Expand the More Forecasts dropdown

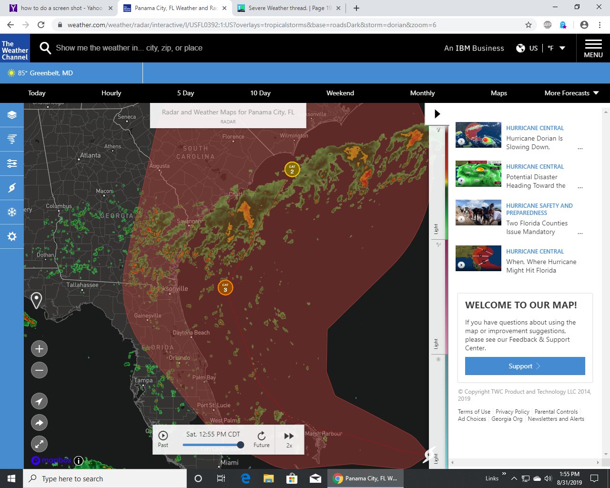tap(571, 93)
